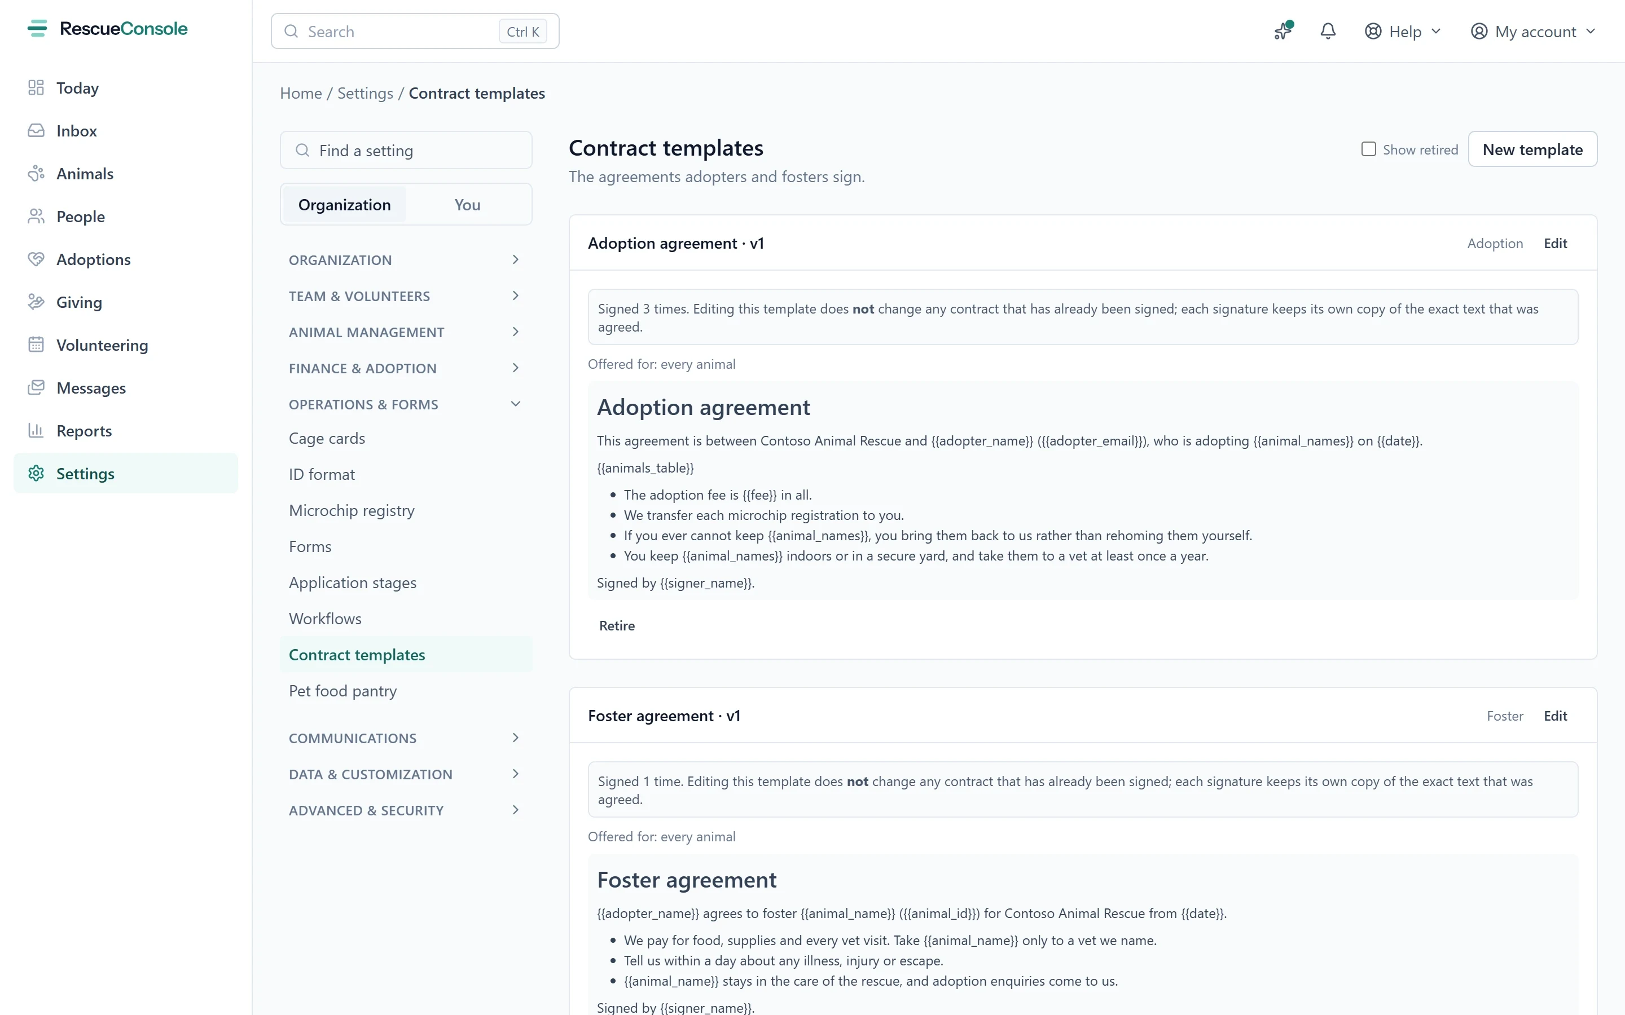This screenshot has height=1015, width=1625.
Task: Switch to the You tab
Action: click(467, 205)
